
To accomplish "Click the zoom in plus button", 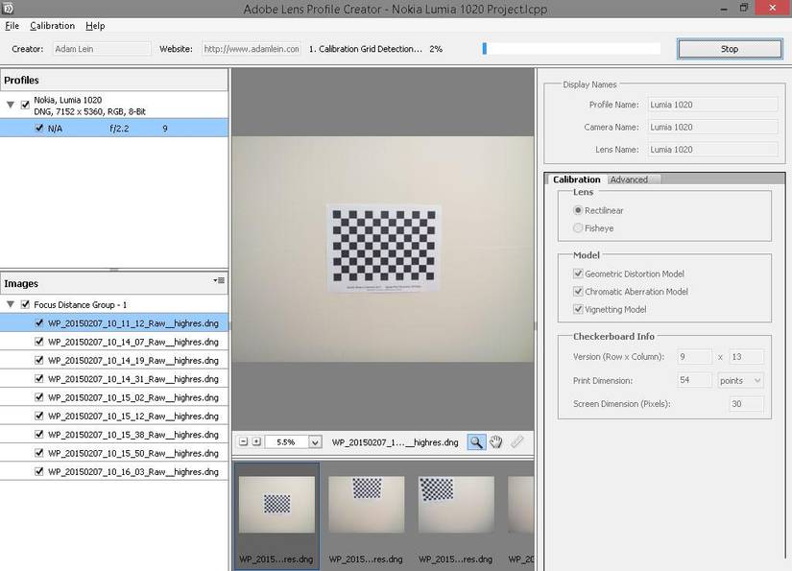I will [256, 441].
